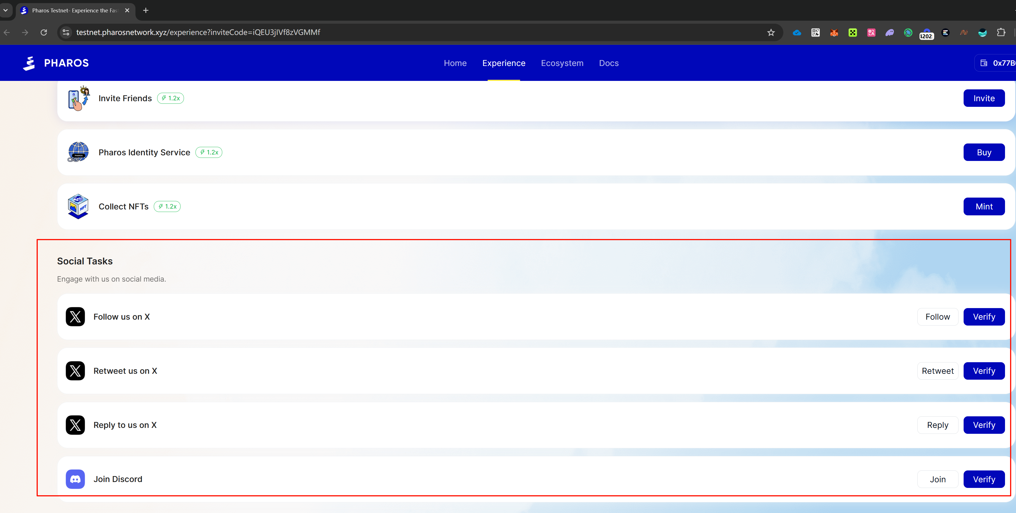Open the Docs nav item
This screenshot has height=513, width=1016.
coord(609,63)
